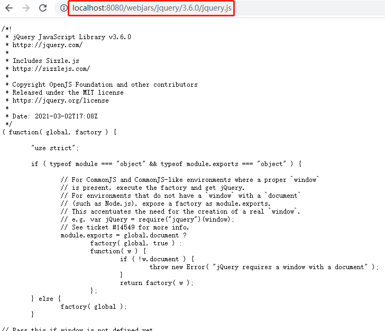Open the site information icon beside the URL
The image size is (385, 331).
tap(63, 8)
